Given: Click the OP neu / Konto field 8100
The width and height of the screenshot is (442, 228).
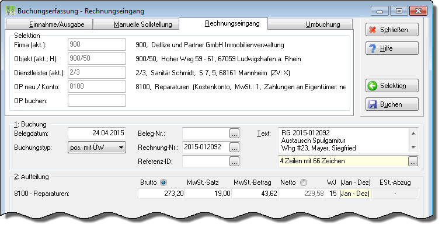Looking at the screenshot, I should click(x=97, y=86).
